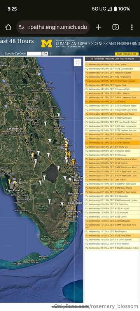Viewport: 140px width, 311px height.
Task: Select the white marker northeast of Lake Okeechobee
Action: click(58, 168)
